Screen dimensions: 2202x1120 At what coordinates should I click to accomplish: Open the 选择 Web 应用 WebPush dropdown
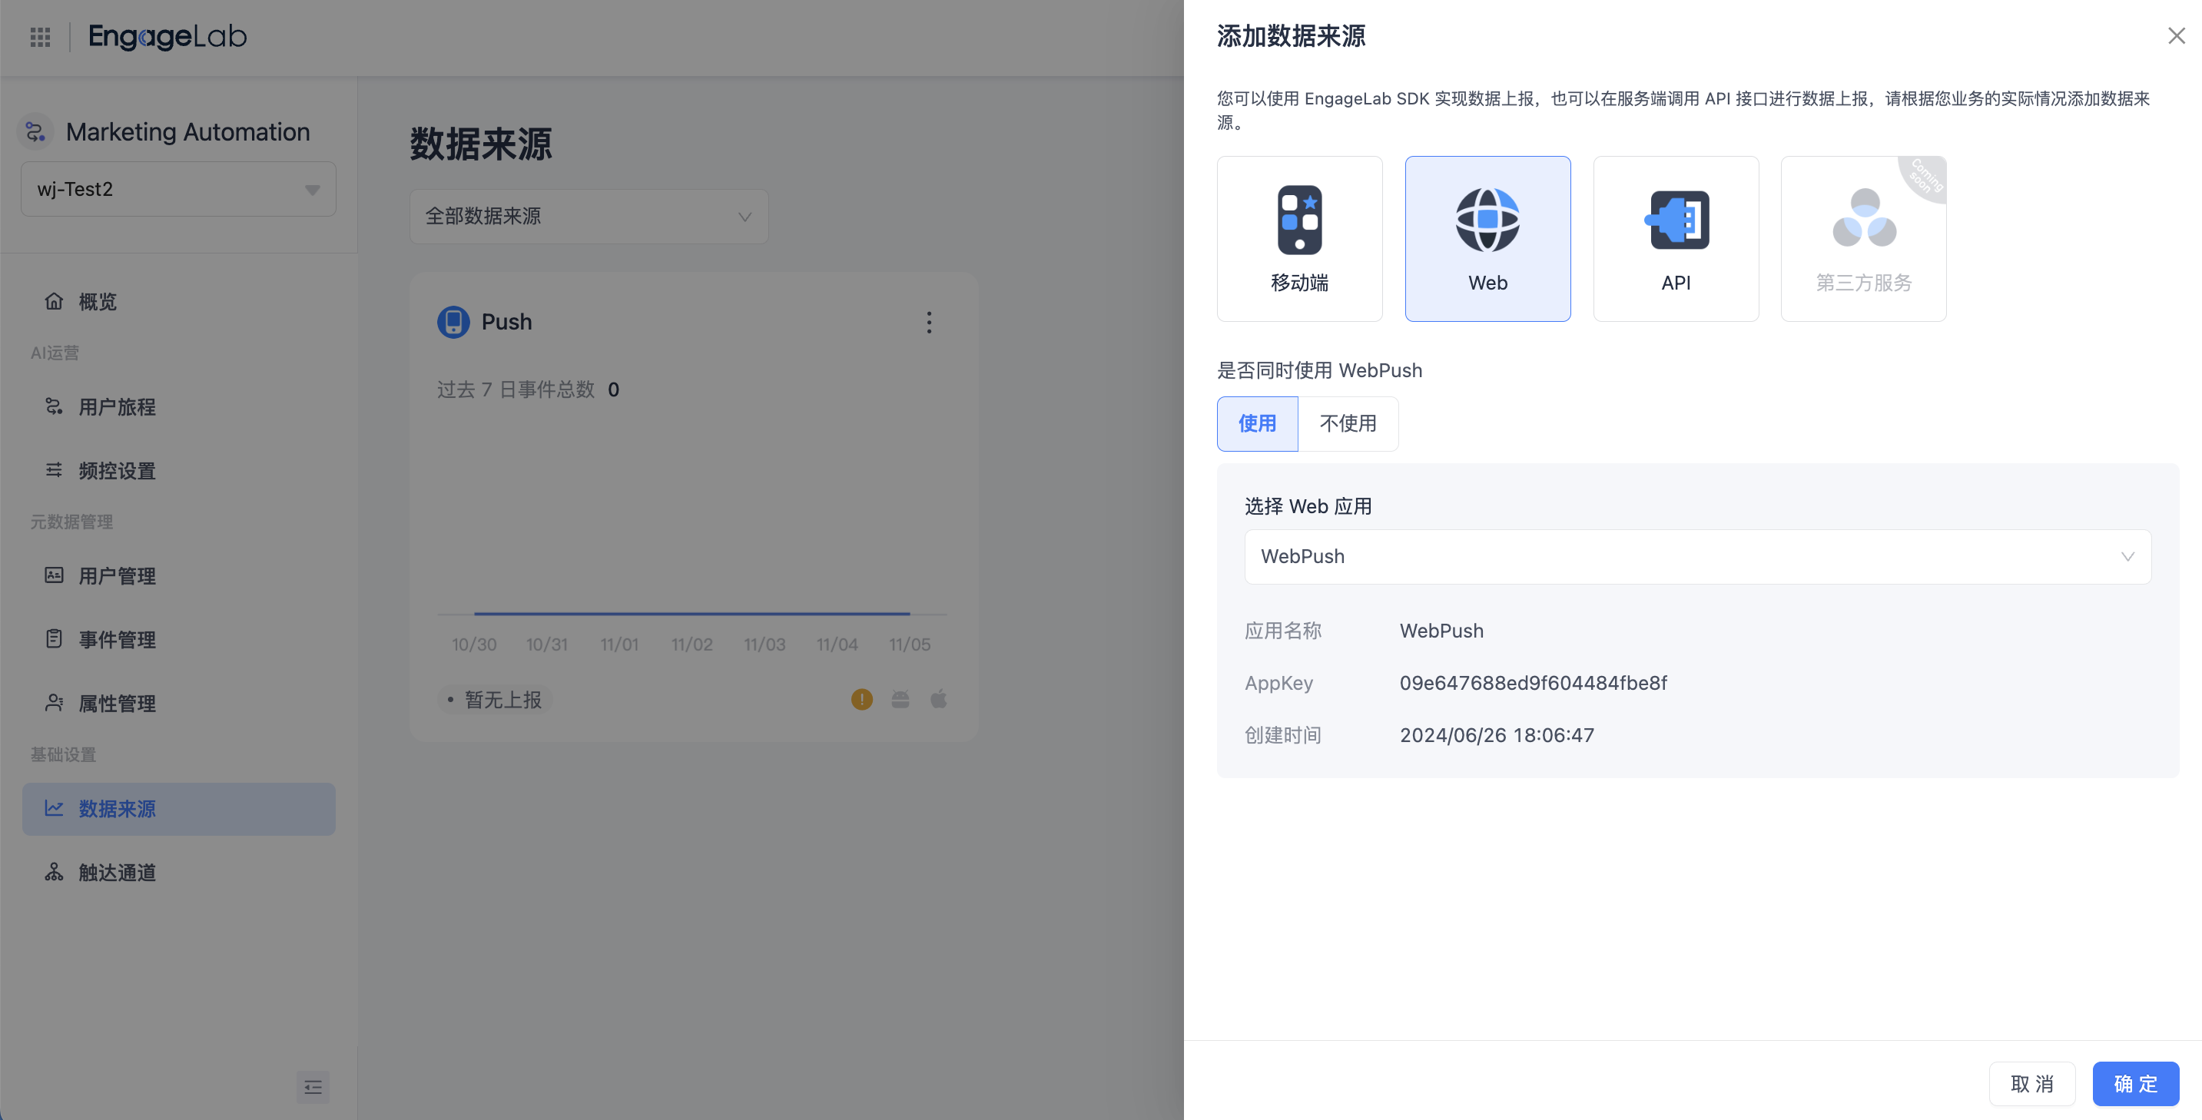tap(1698, 557)
